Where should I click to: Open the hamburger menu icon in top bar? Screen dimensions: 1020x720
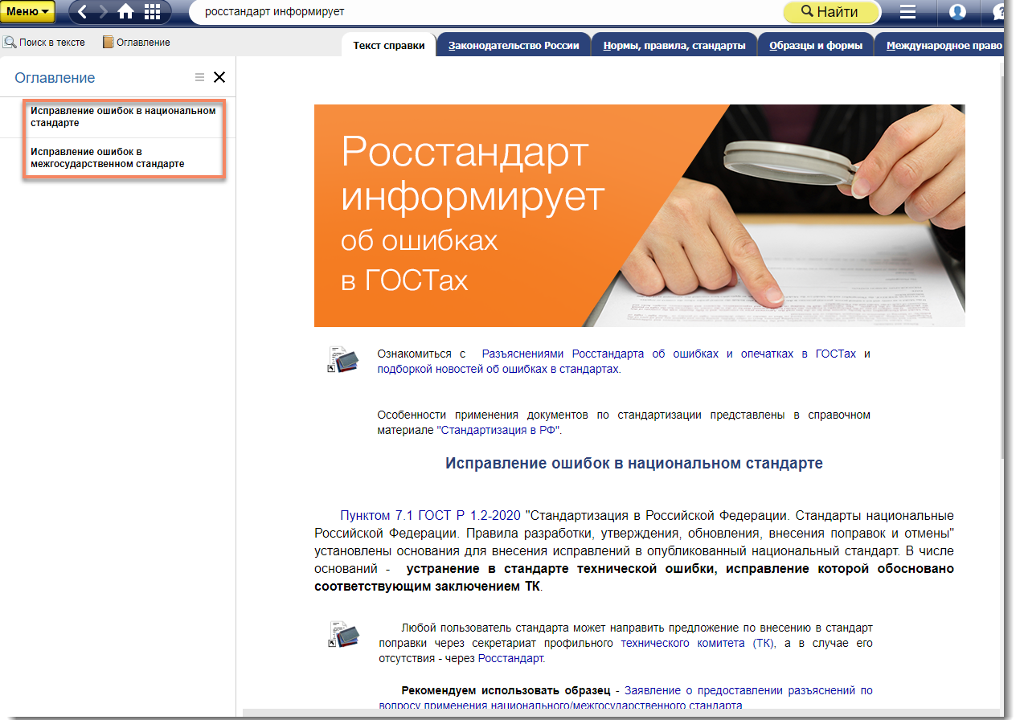click(x=907, y=12)
